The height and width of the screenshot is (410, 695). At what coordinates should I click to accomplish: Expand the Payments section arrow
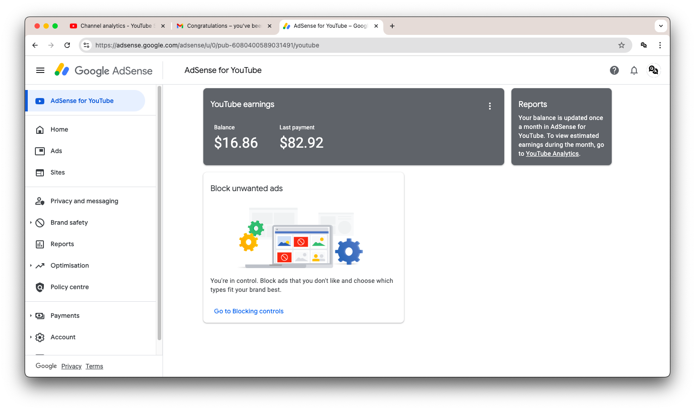click(31, 316)
